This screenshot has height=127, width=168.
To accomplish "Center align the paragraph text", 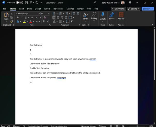I will (58, 18).
